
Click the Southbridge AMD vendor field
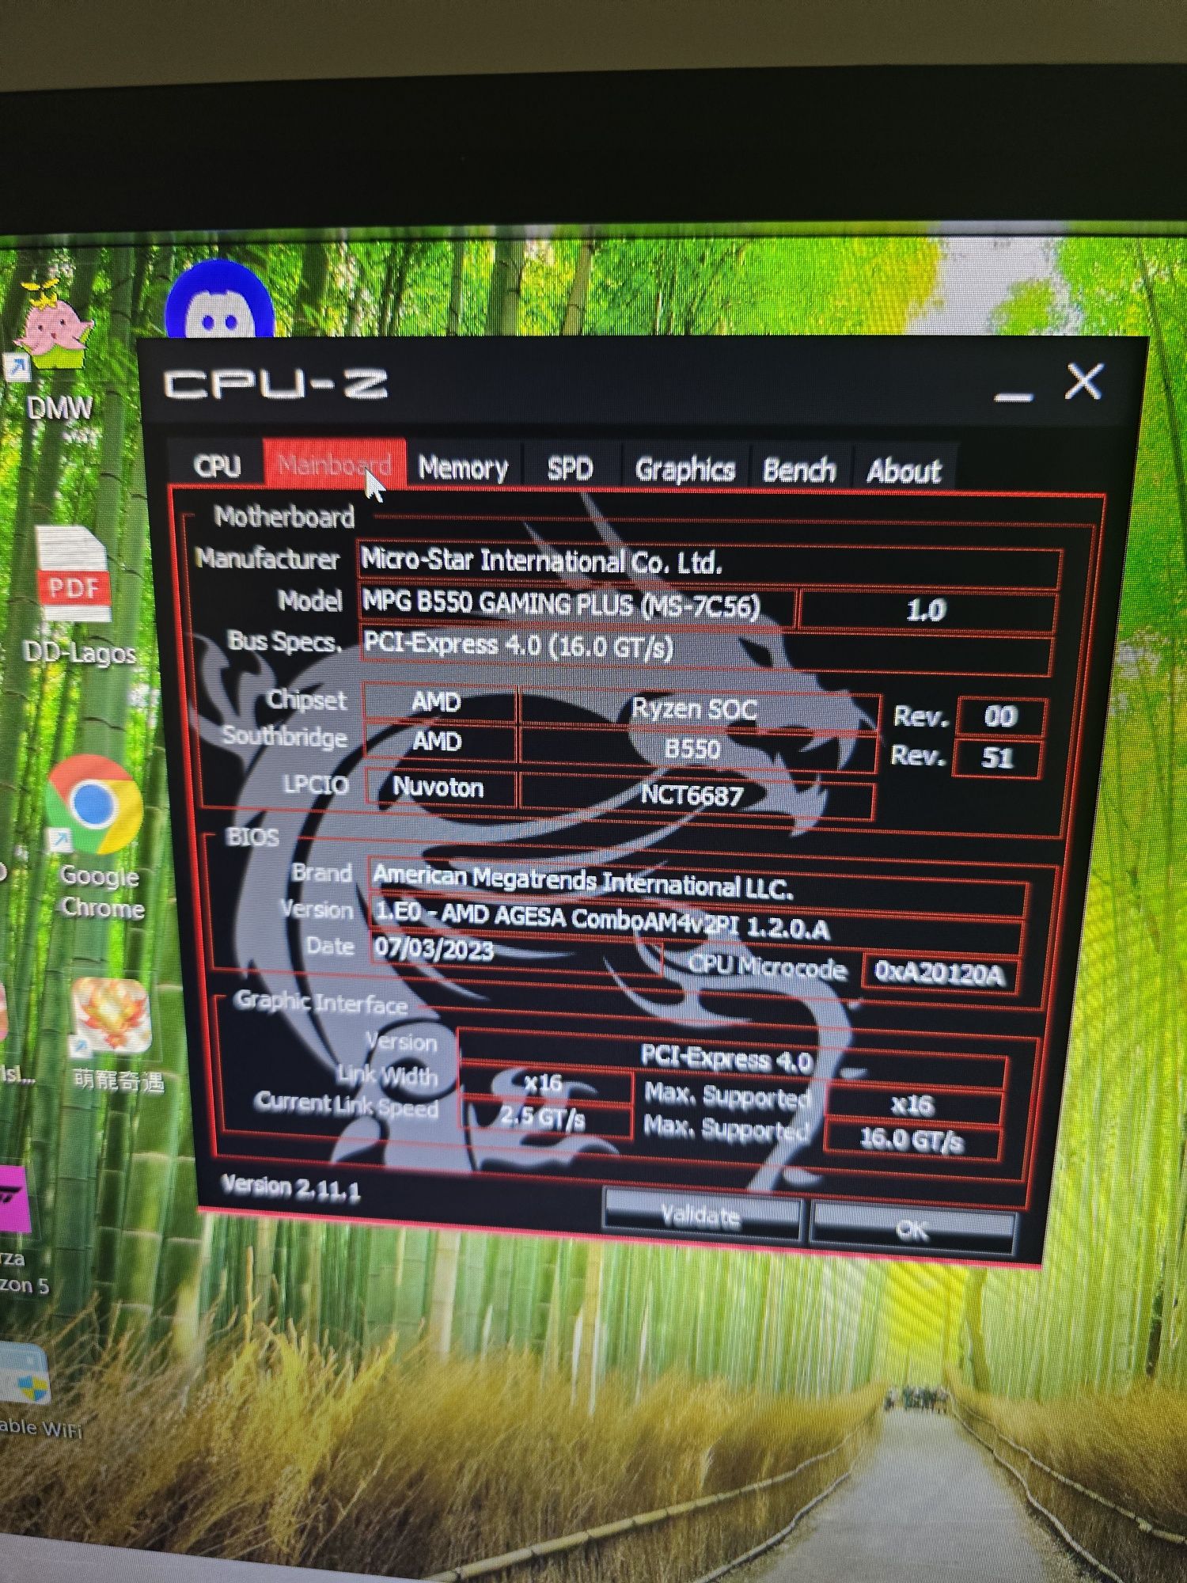[438, 742]
